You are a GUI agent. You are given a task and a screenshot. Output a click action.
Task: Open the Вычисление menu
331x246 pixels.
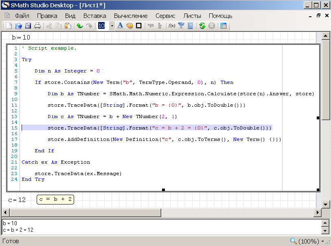(131, 16)
